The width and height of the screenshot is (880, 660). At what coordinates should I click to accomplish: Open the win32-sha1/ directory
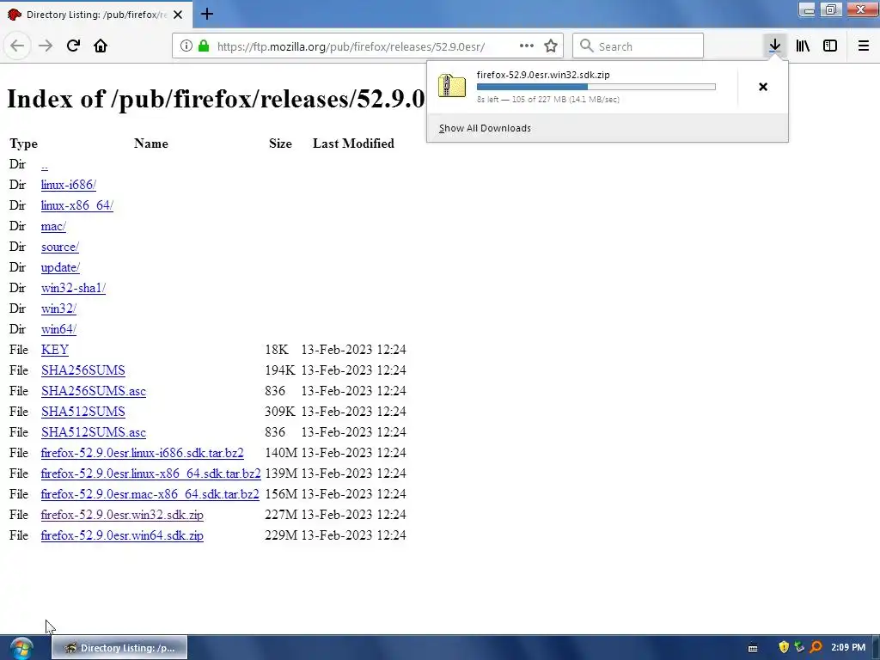click(x=73, y=288)
